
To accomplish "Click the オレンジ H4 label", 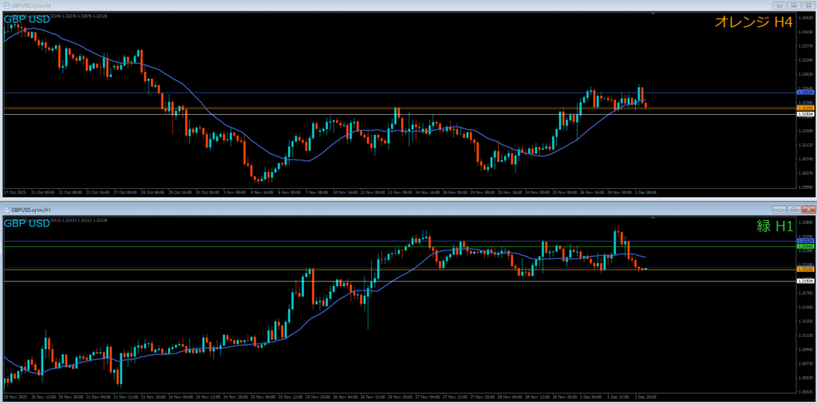I will pyautogui.click(x=753, y=23).
